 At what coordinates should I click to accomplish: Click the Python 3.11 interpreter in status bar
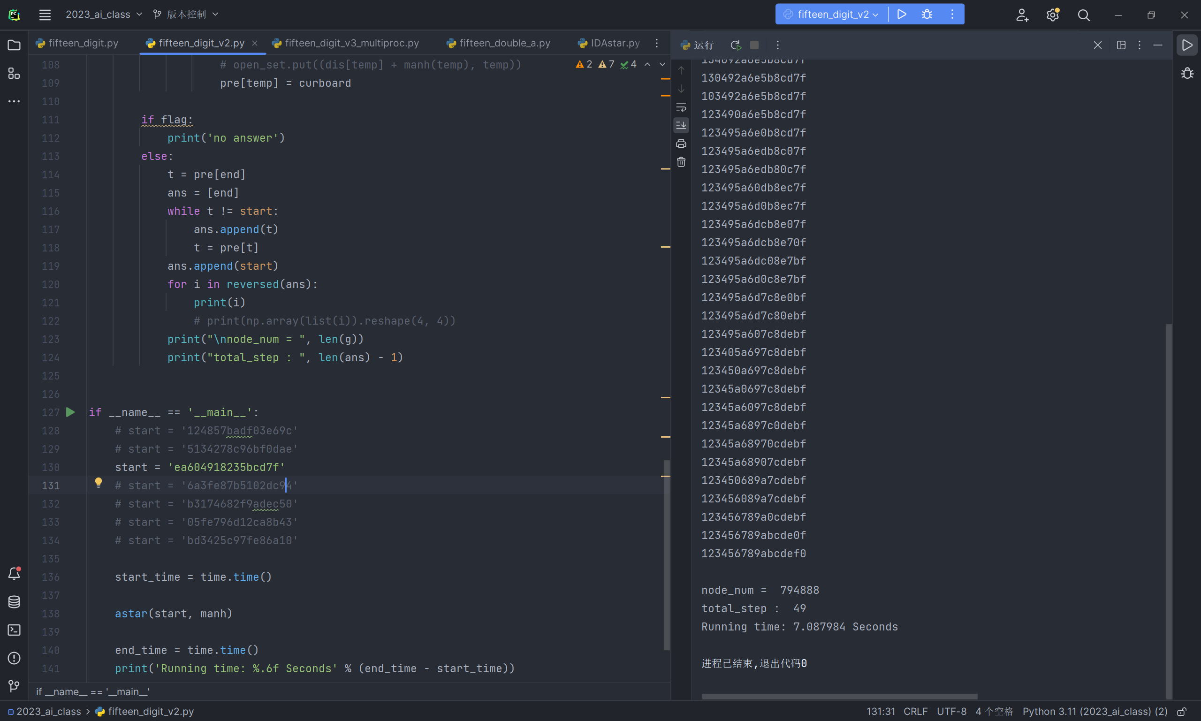1094,711
